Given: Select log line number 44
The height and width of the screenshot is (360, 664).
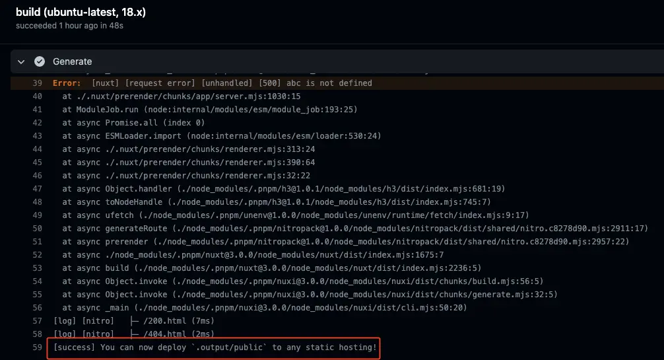Looking at the screenshot, I should 37,149.
